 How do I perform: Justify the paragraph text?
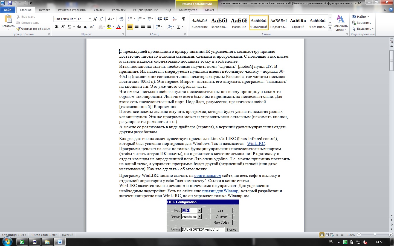point(149,27)
